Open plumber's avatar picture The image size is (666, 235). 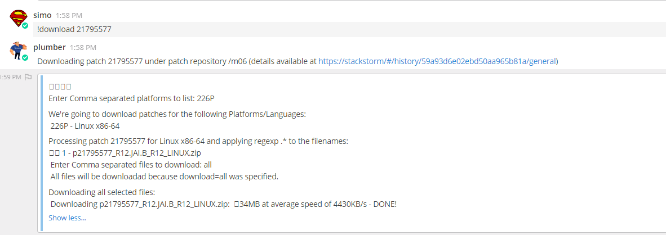pyautogui.click(x=18, y=51)
